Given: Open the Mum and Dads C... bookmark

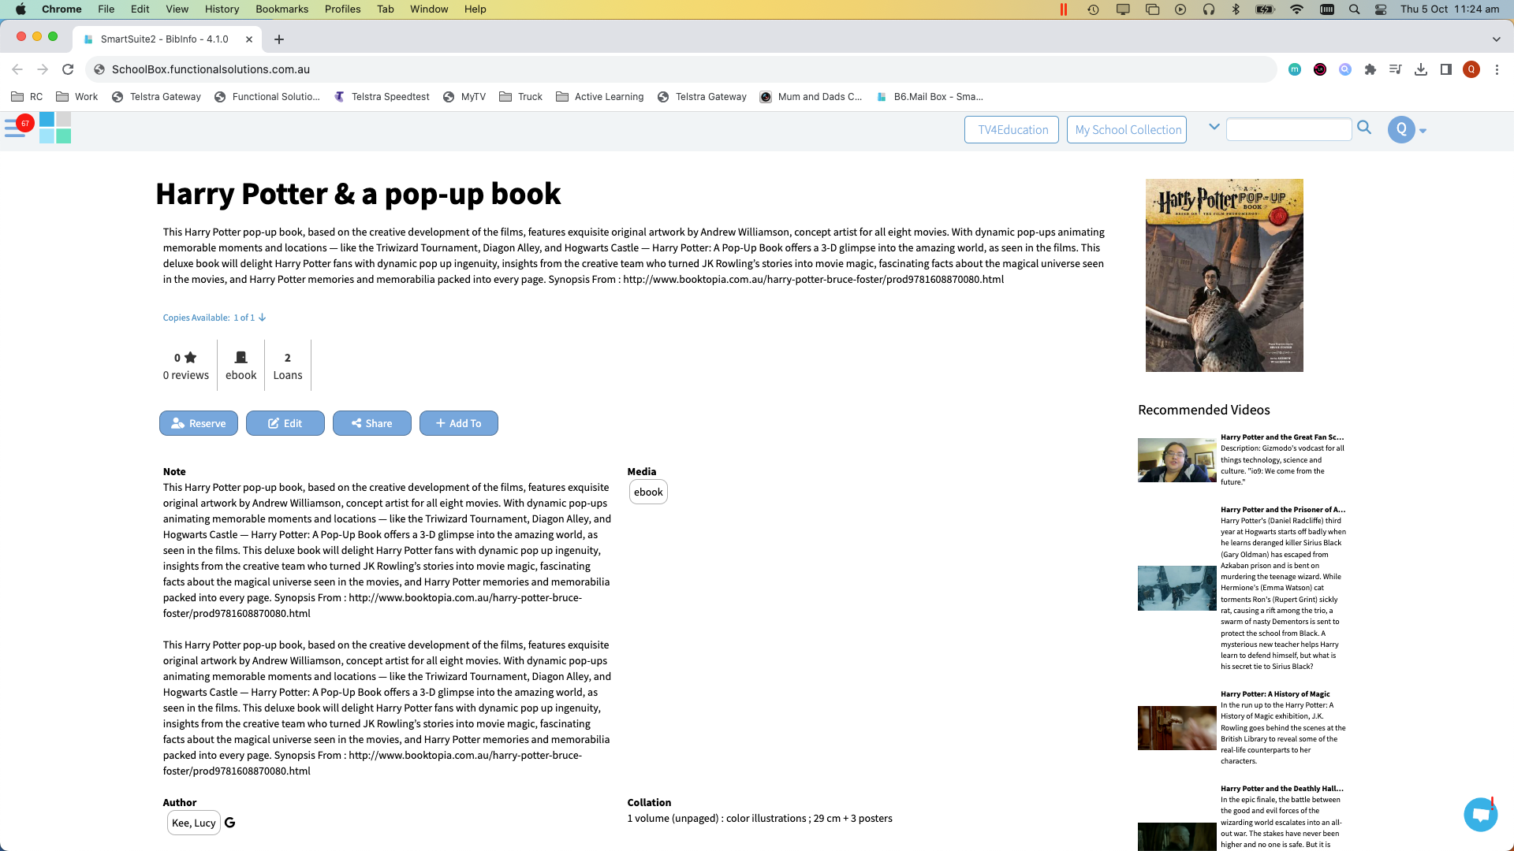Looking at the screenshot, I should [x=811, y=97].
